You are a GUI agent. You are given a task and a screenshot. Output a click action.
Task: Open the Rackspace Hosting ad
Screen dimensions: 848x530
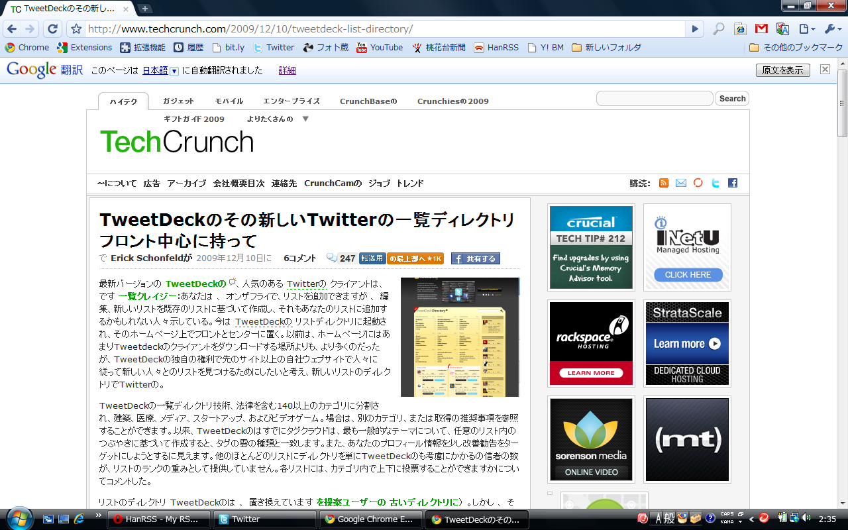[x=592, y=343]
